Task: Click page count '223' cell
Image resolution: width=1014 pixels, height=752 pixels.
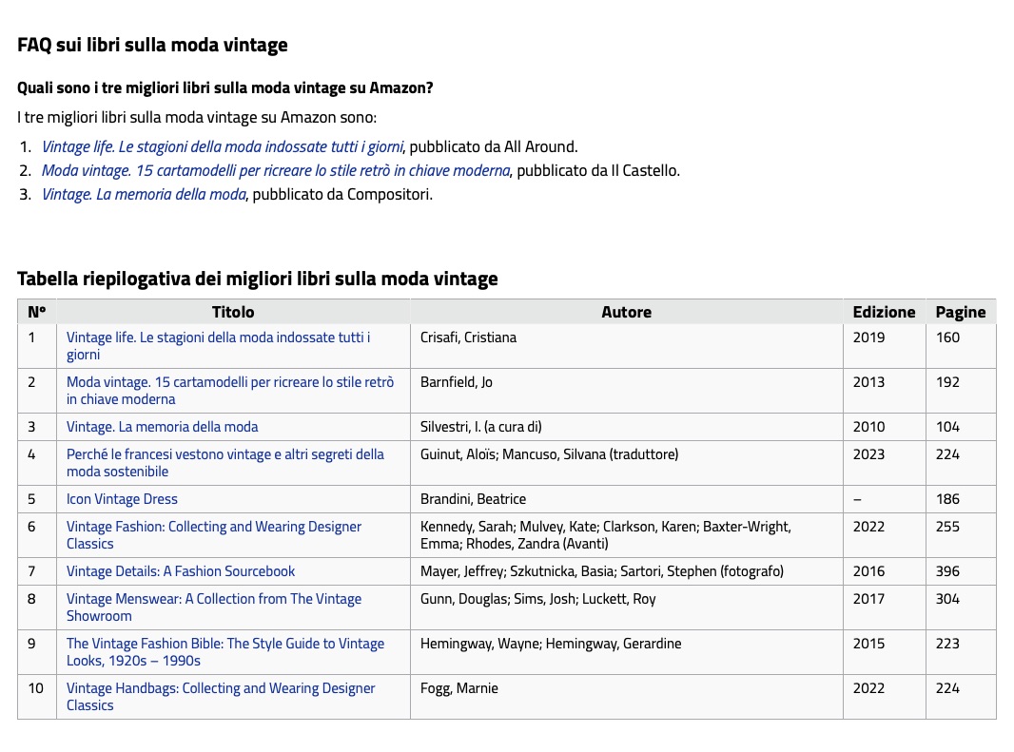Action: (x=961, y=652)
